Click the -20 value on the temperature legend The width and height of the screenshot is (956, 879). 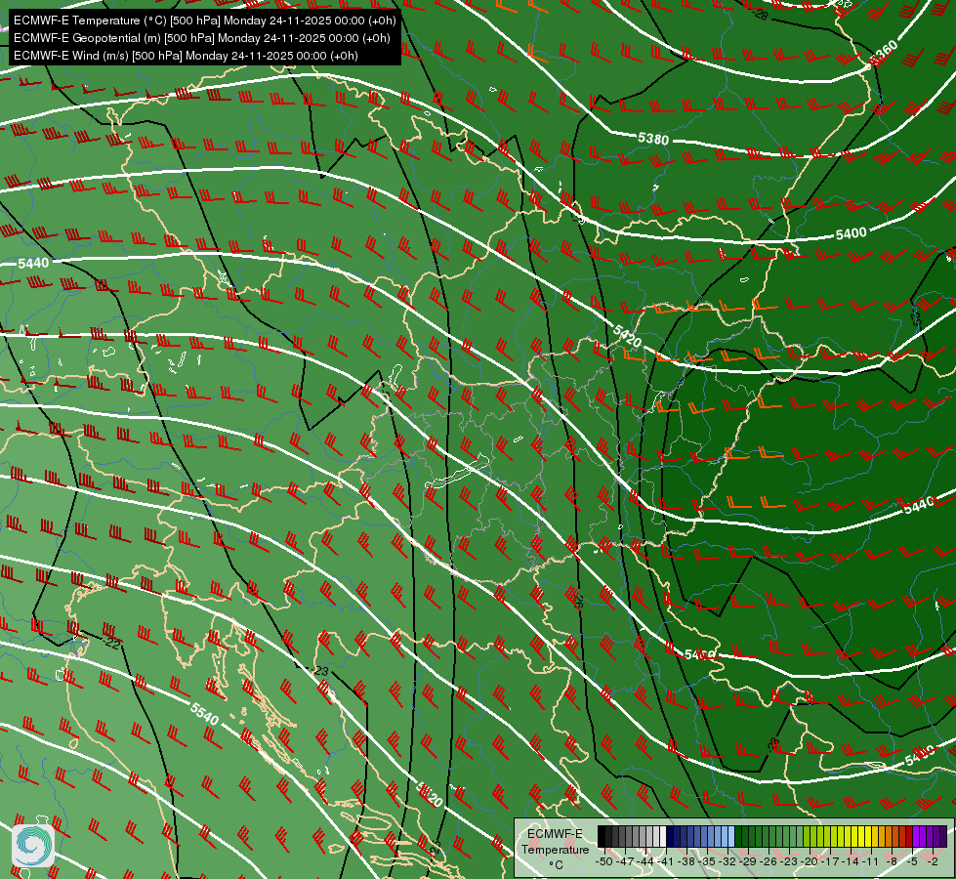(x=810, y=861)
